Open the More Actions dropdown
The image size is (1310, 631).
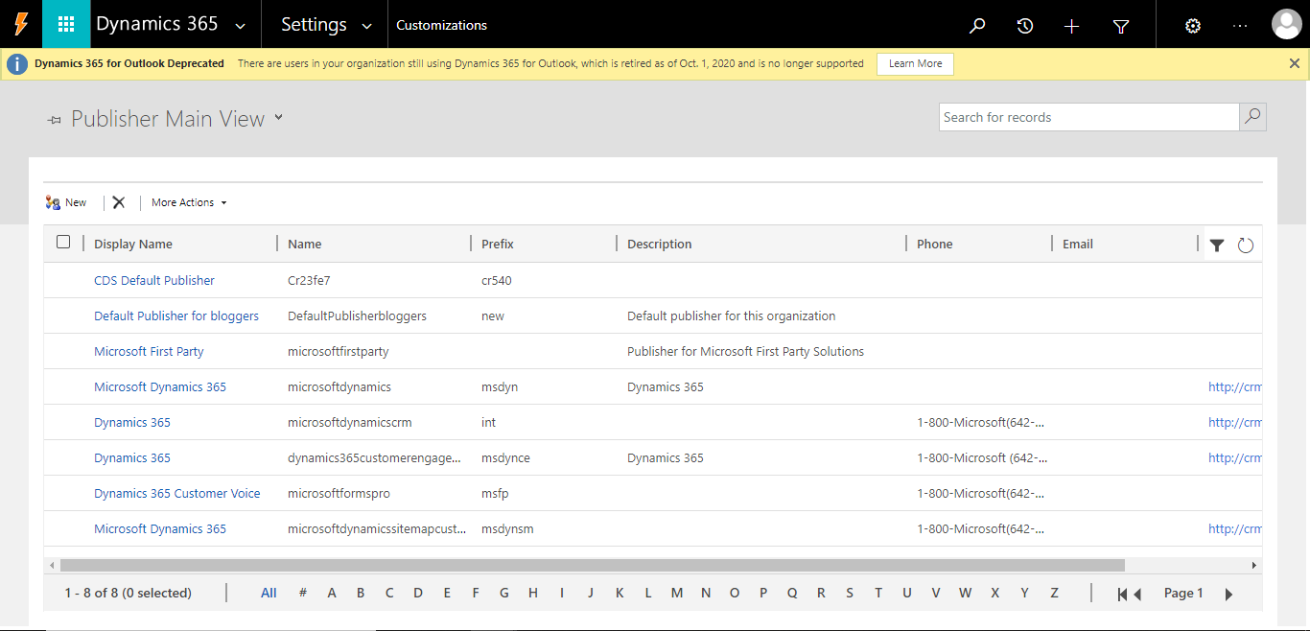click(x=189, y=202)
